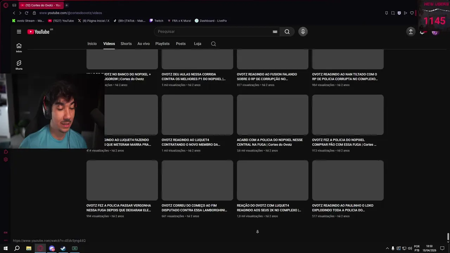Switch to the Shorts channel tab
The image size is (450, 253).
coord(126,44)
